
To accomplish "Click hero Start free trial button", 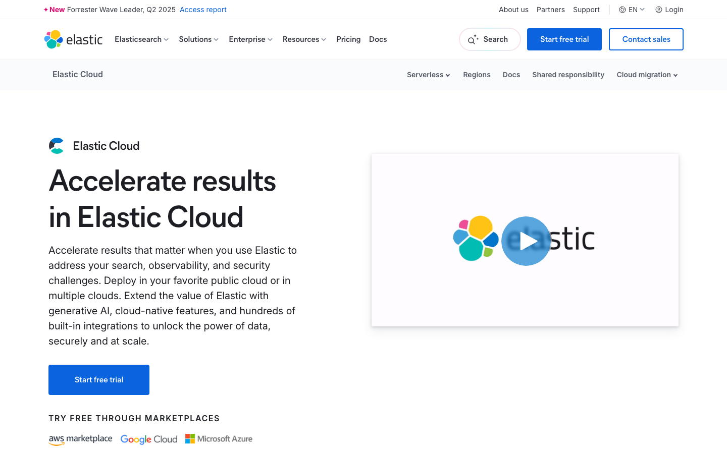I will pos(99,380).
